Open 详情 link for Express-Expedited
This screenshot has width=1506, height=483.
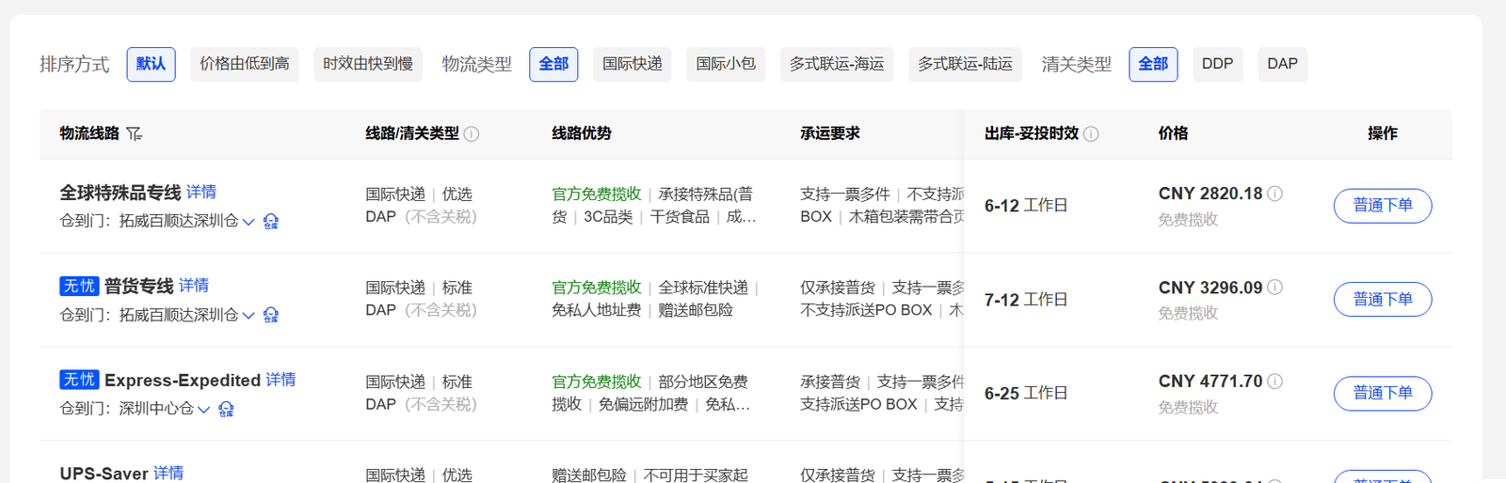coord(280,380)
